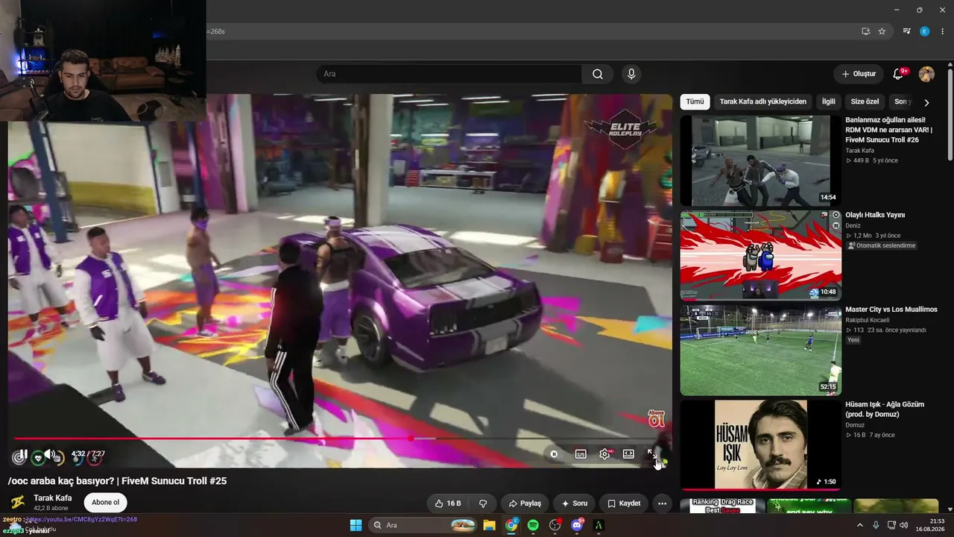Image resolution: width=954 pixels, height=537 pixels.
Task: Toggle autoplay switch in the player
Action: (x=555, y=453)
